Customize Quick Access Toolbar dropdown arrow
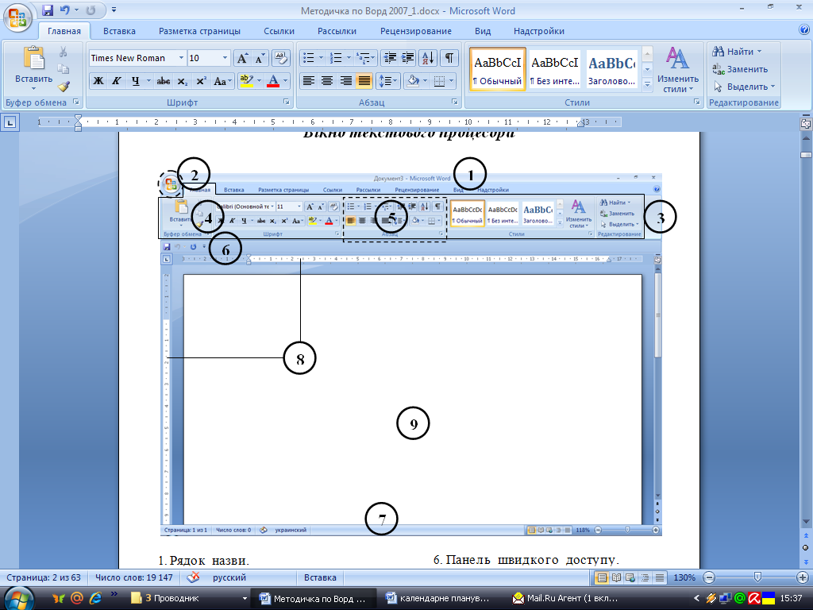813x610 pixels. (114, 10)
